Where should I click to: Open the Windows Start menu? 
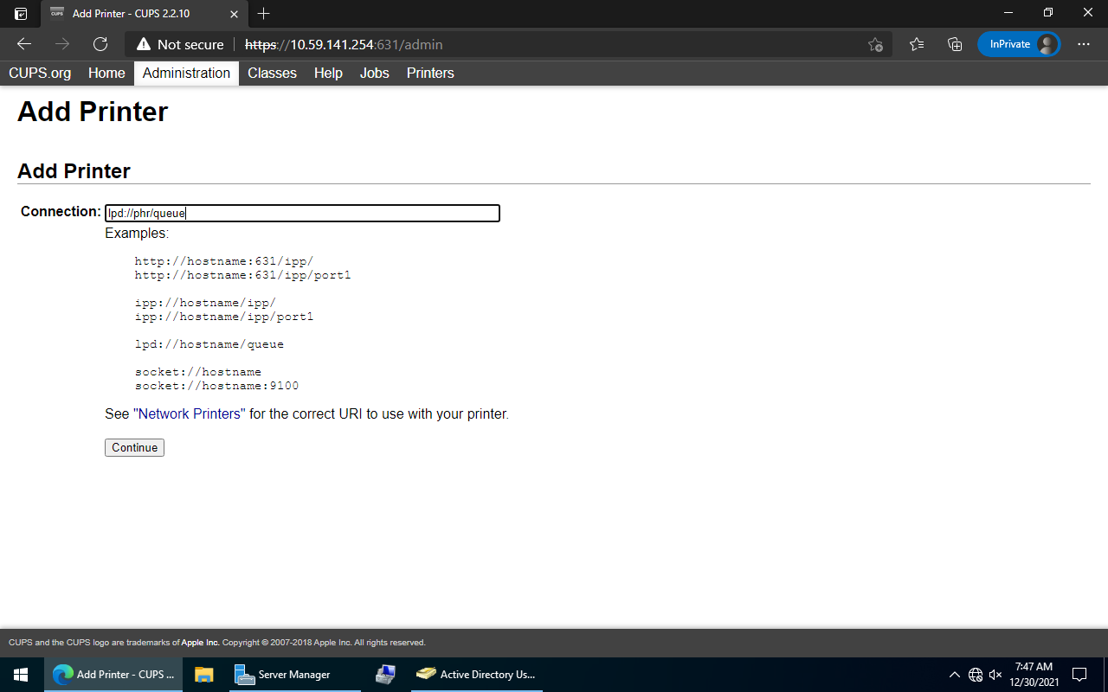21,675
